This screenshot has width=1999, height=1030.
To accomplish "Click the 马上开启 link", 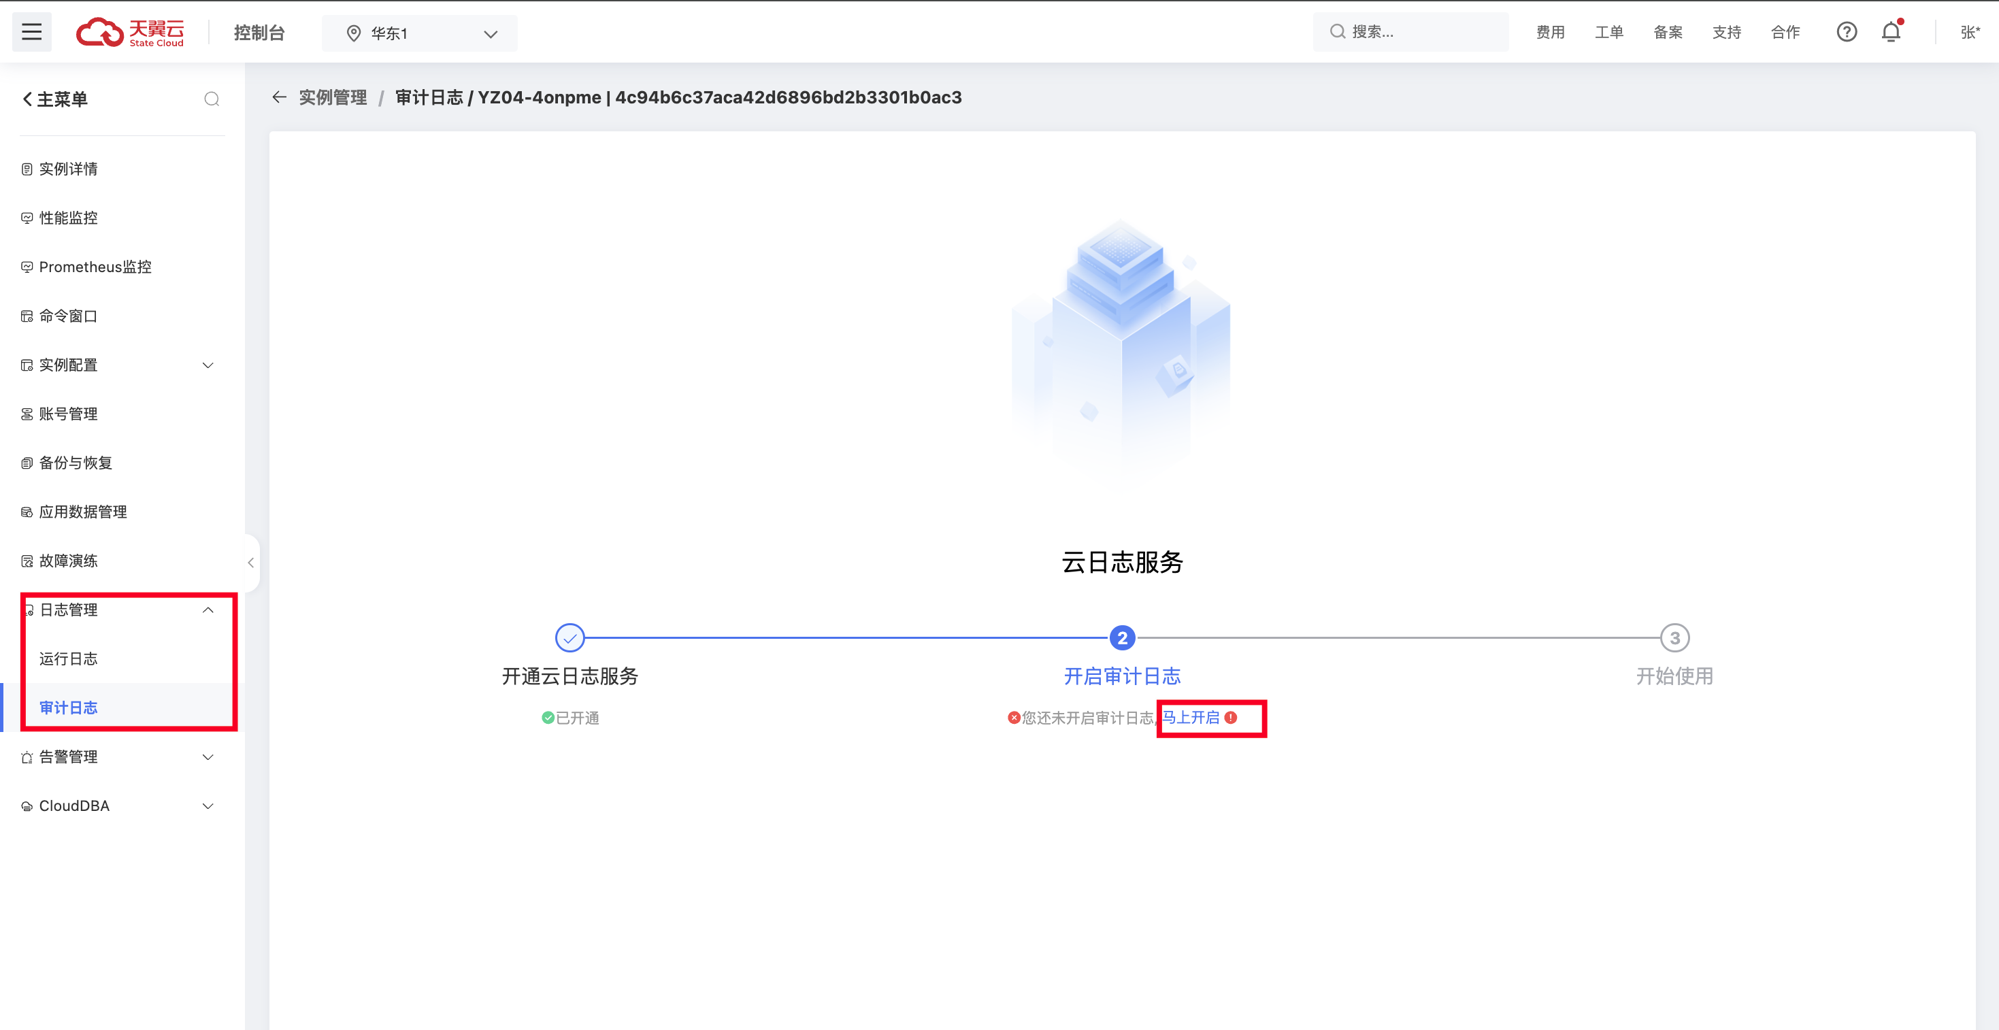I will [1191, 717].
